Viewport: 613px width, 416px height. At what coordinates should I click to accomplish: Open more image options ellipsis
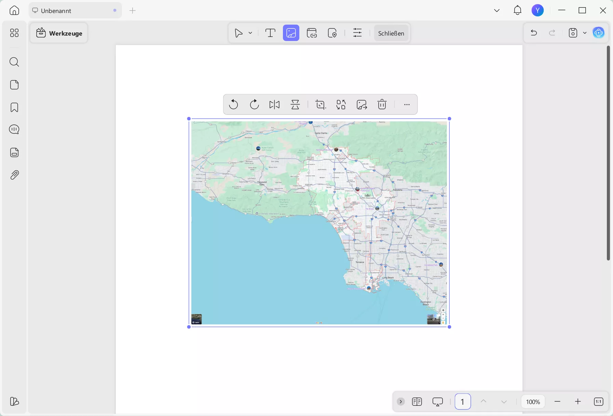coord(407,104)
